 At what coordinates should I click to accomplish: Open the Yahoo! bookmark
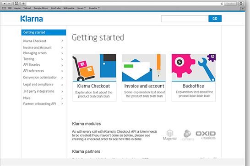[27, 8]
